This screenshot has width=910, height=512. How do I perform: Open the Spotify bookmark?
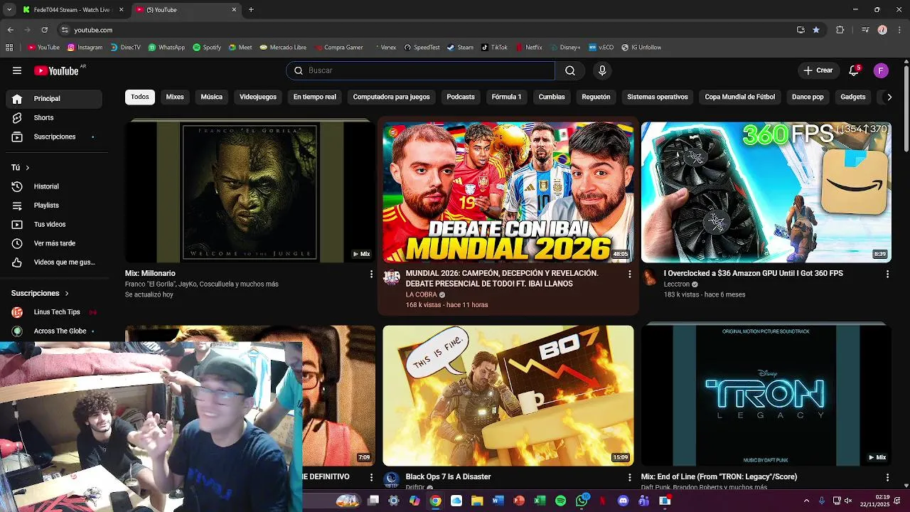207,48
